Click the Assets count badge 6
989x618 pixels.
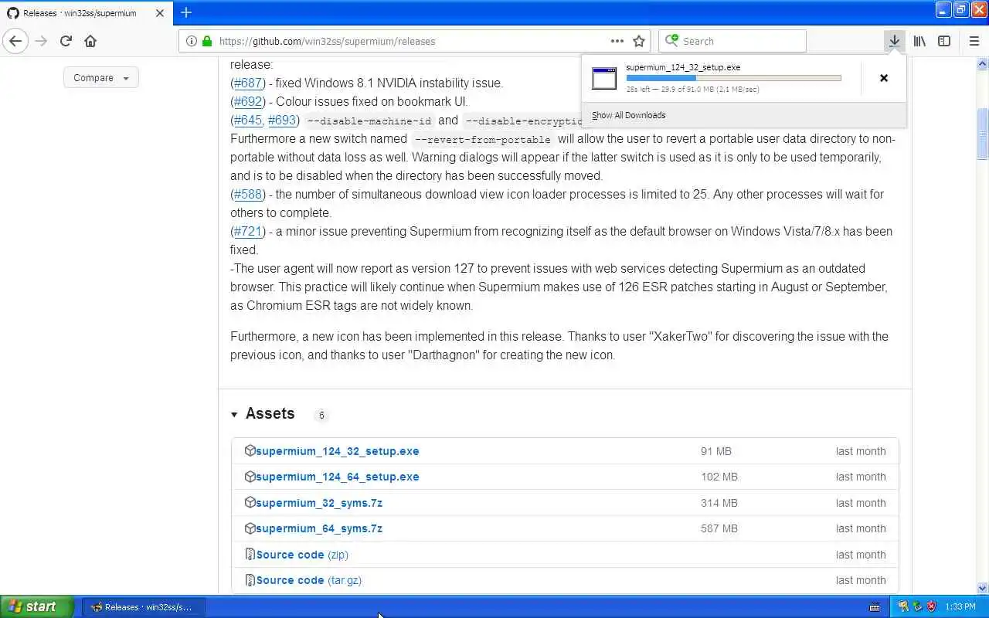point(321,415)
